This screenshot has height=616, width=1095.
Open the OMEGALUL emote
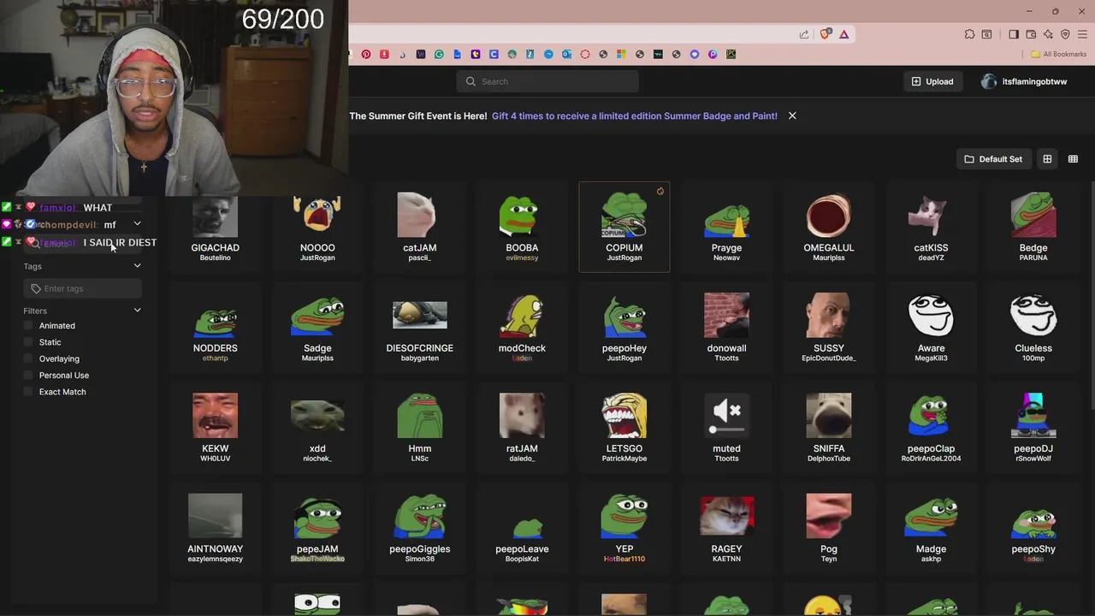[829, 227]
